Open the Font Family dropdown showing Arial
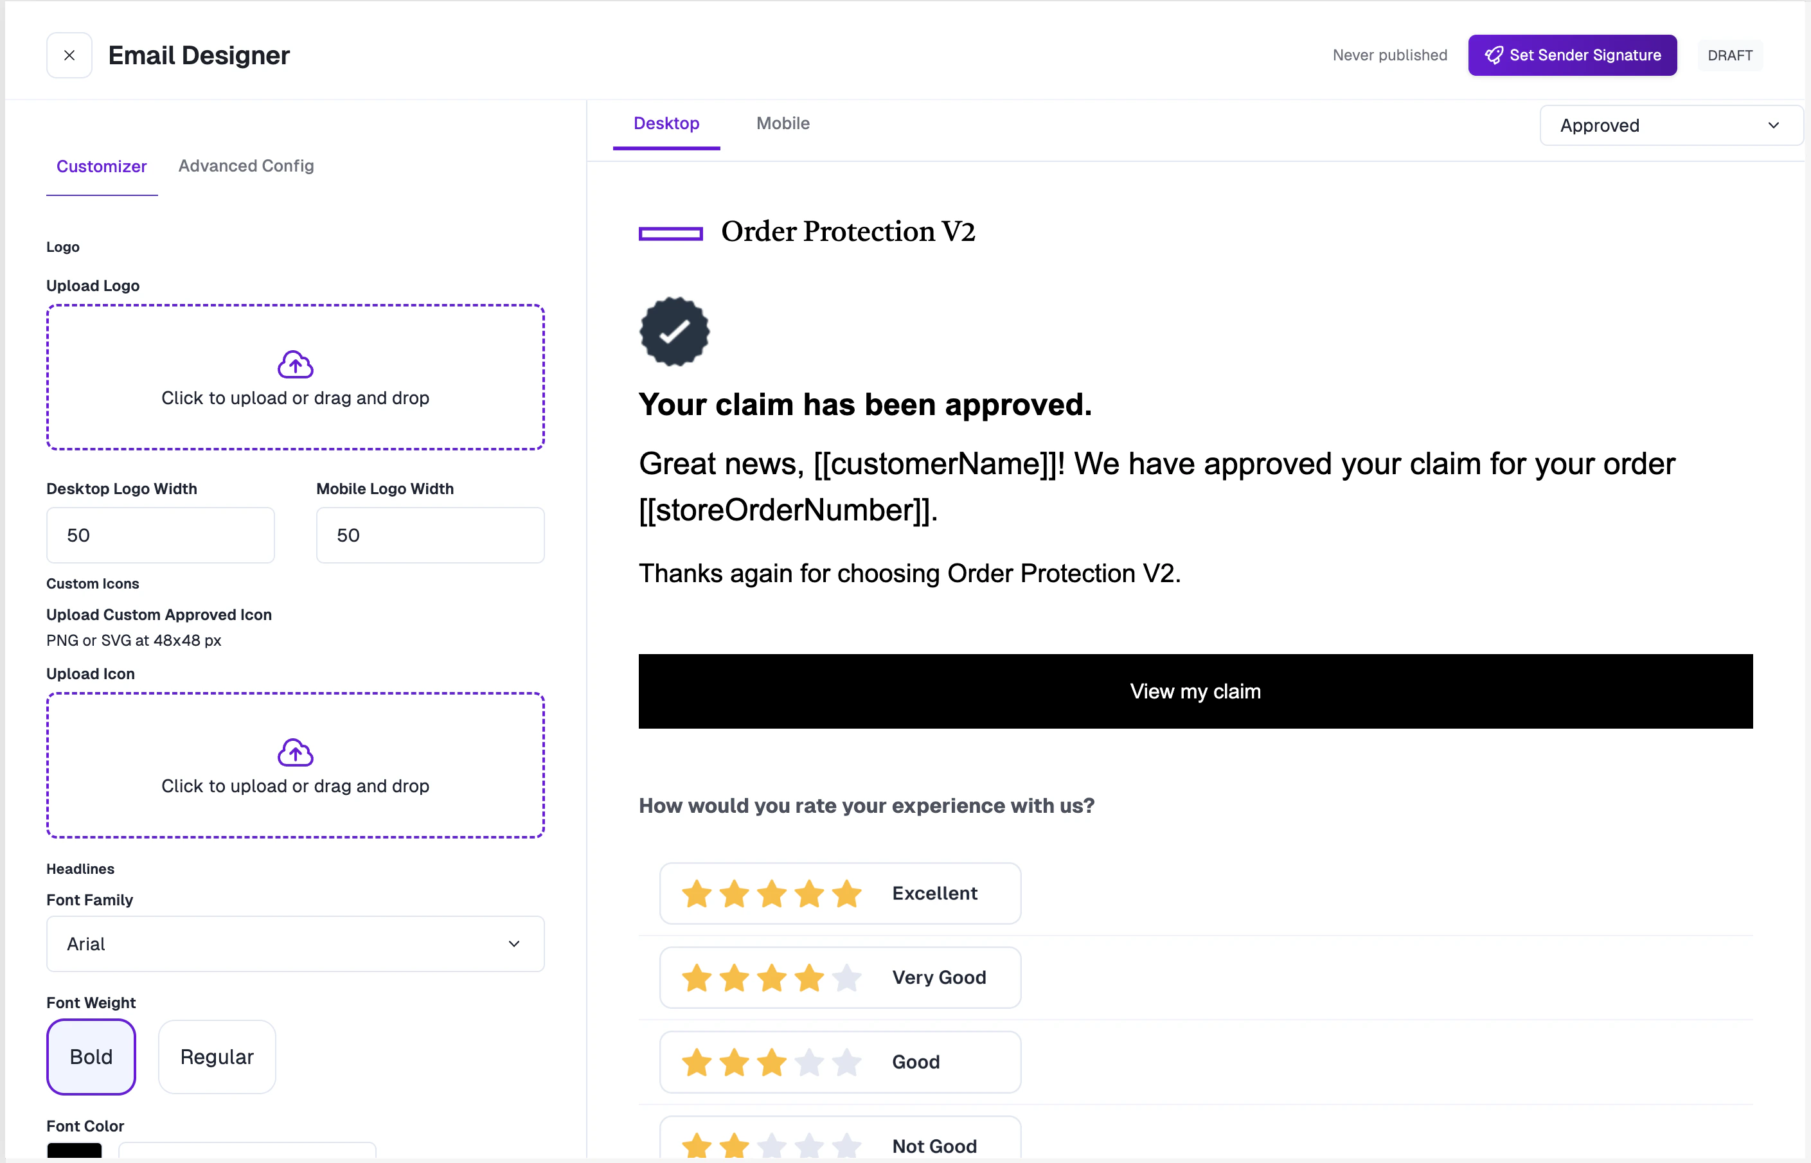This screenshot has height=1163, width=1811. tap(294, 944)
